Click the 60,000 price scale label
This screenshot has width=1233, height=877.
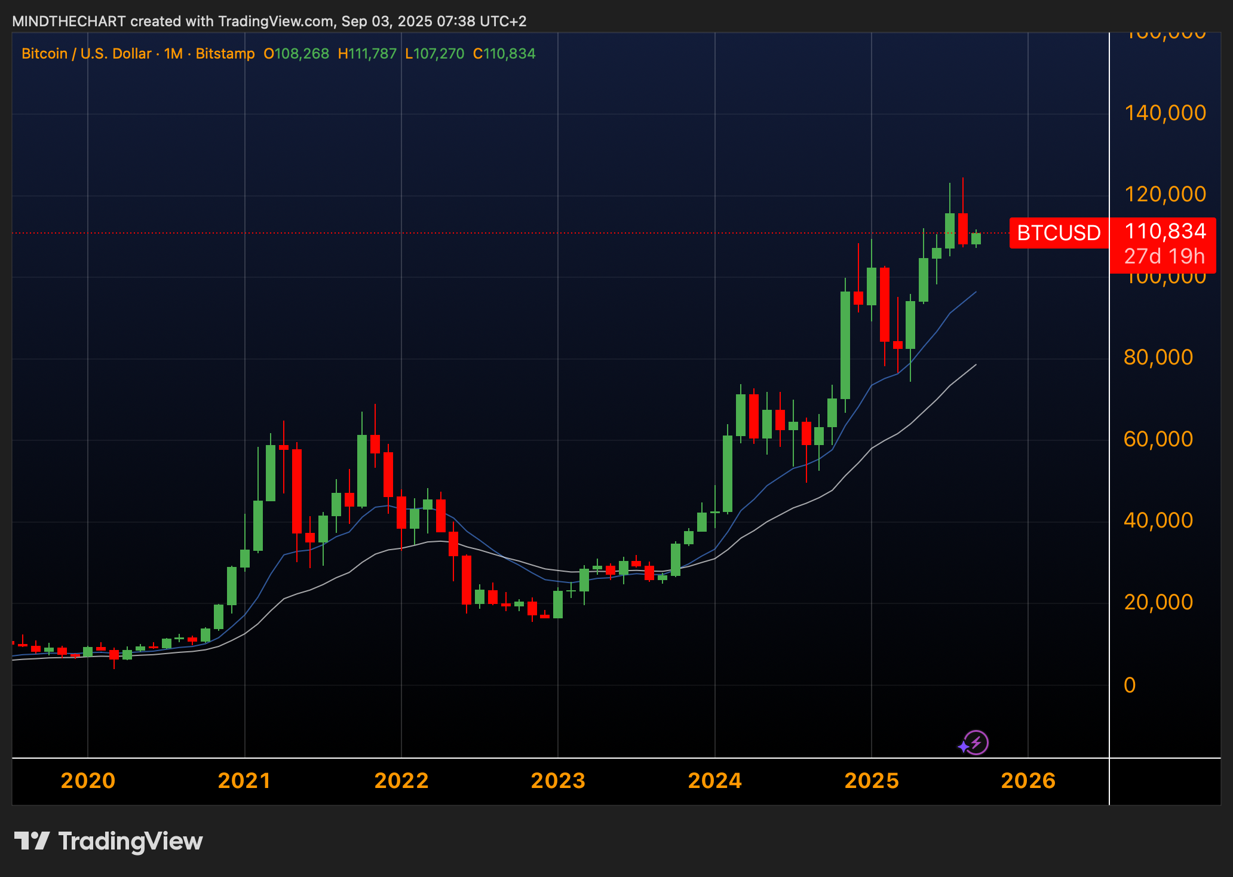[1158, 439]
